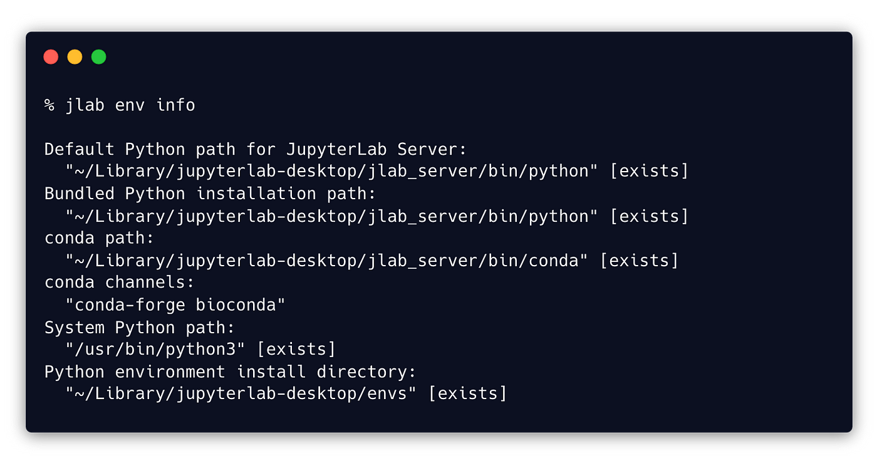Click the '[exists]' tag after the default Python path
The width and height of the screenshot is (877, 463).
(649, 172)
